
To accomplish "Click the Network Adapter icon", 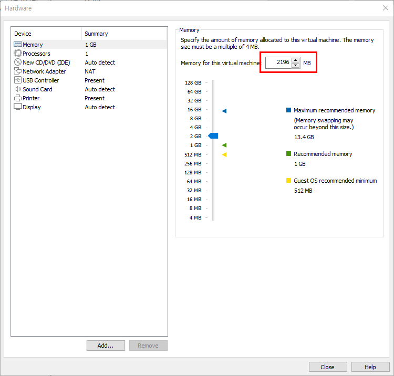I will point(17,71).
